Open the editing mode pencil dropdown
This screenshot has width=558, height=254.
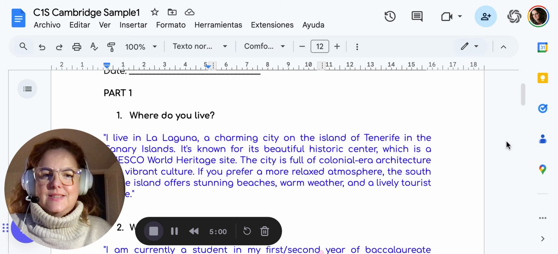[x=469, y=46]
